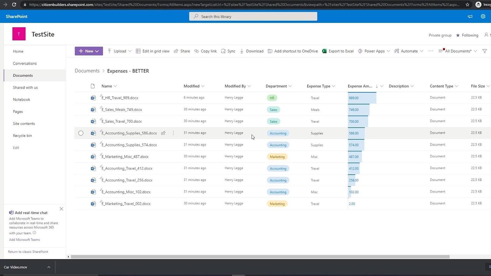Click the horizontal scrollbar at list bottom
The width and height of the screenshot is (491, 276).
click(260, 257)
